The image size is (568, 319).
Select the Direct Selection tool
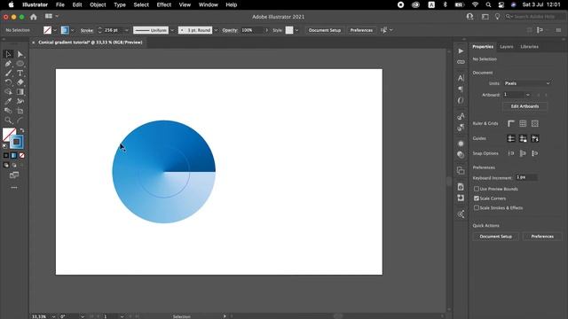coord(20,54)
